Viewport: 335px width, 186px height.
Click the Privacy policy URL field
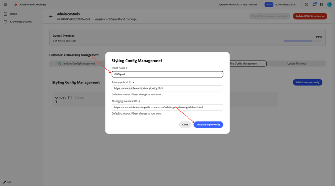coord(167,88)
